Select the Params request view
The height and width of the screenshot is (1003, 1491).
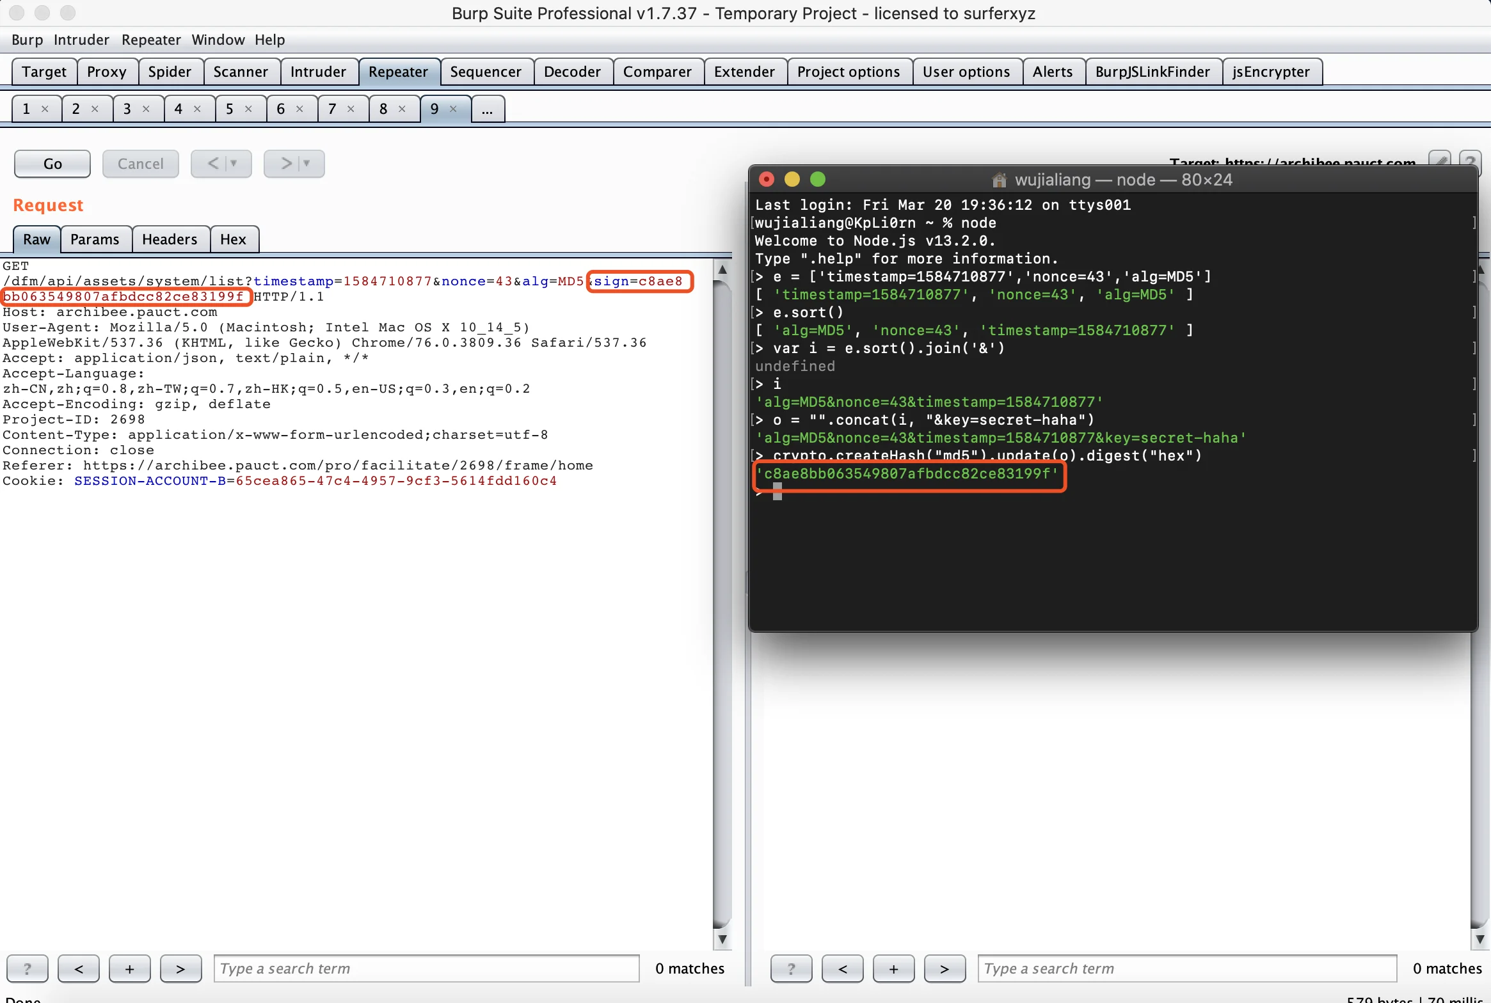95,239
